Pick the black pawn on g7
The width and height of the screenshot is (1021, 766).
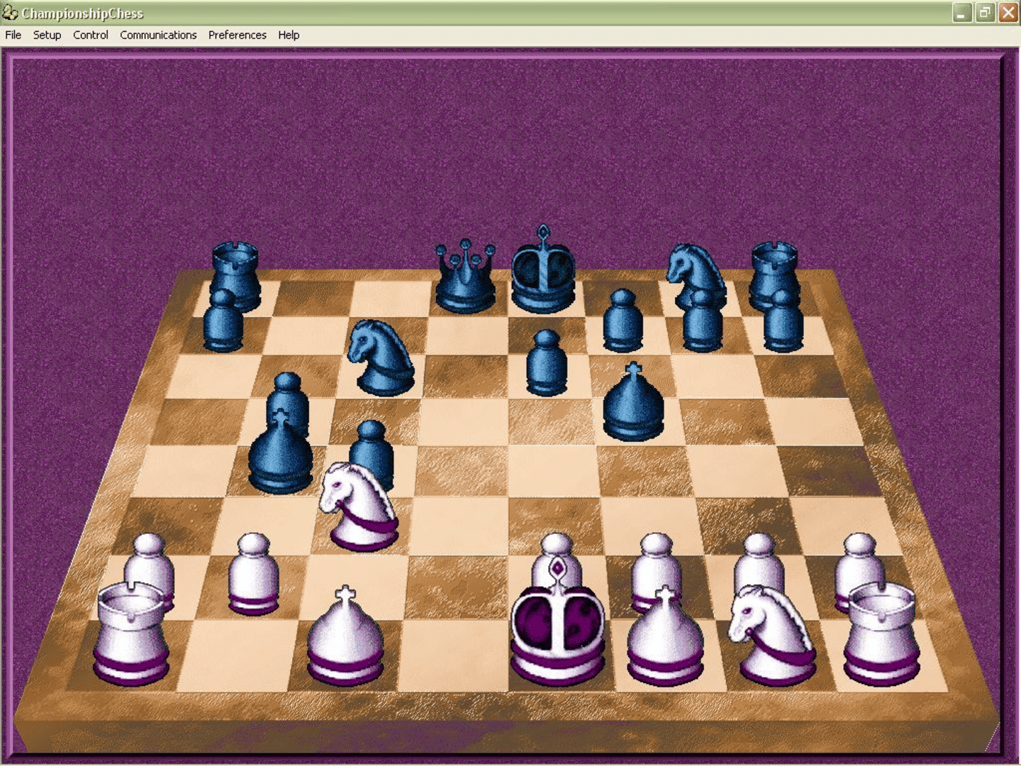click(x=703, y=321)
